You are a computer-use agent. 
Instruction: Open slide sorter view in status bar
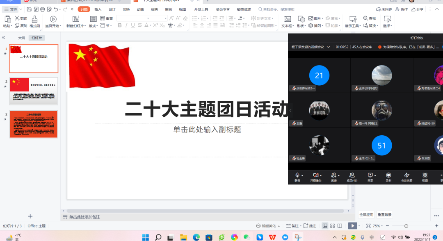pos(332,226)
